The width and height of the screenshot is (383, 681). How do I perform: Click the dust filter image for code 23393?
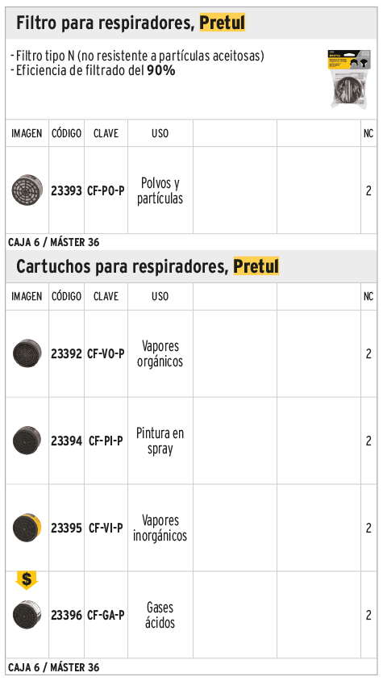[x=27, y=190]
